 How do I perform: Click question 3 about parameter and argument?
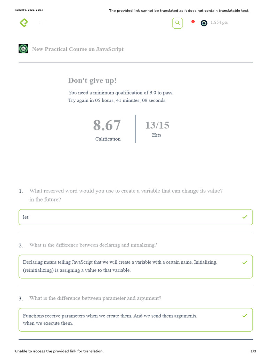coord(95,298)
